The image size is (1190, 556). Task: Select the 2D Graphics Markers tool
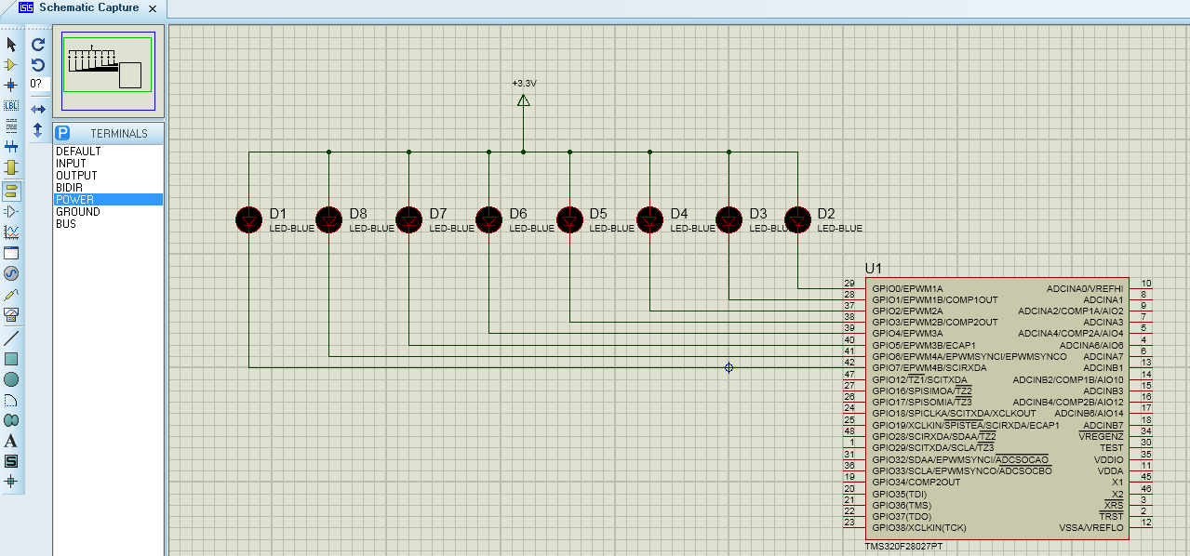pyautogui.click(x=11, y=482)
